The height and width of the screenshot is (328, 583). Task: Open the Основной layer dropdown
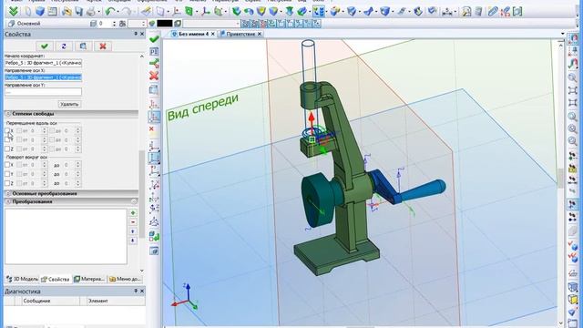[x=47, y=24]
